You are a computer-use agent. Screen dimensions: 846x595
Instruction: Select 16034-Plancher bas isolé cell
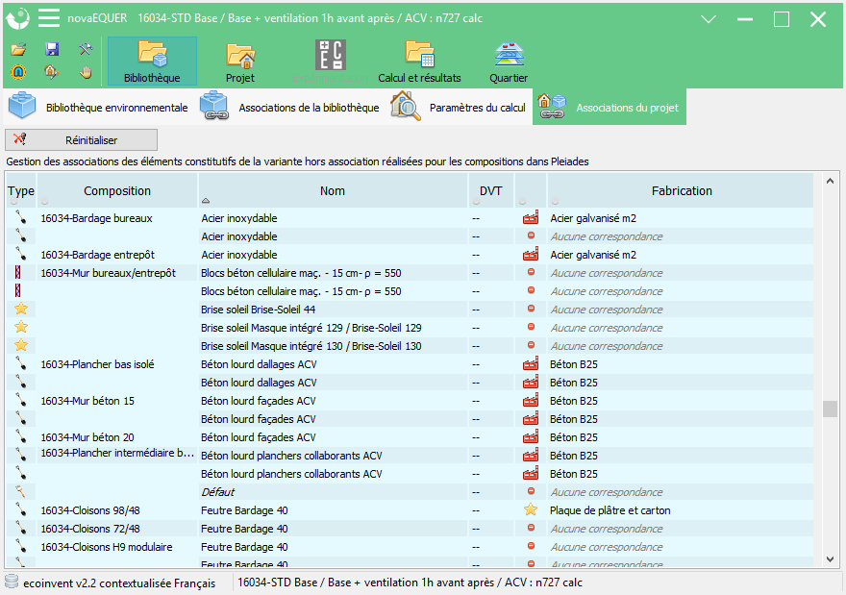pyautogui.click(x=117, y=364)
